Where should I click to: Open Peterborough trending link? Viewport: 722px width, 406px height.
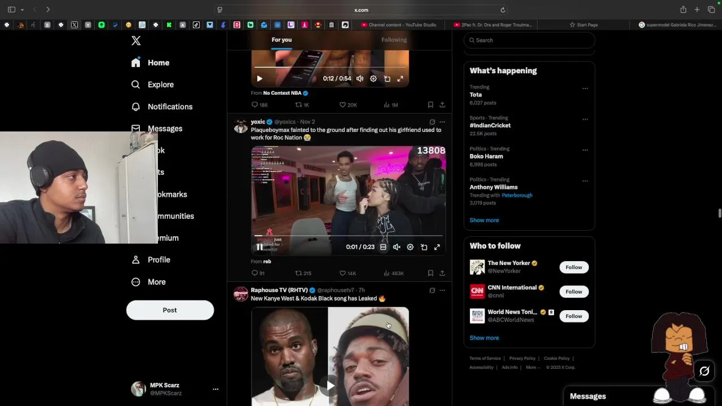pos(517,195)
